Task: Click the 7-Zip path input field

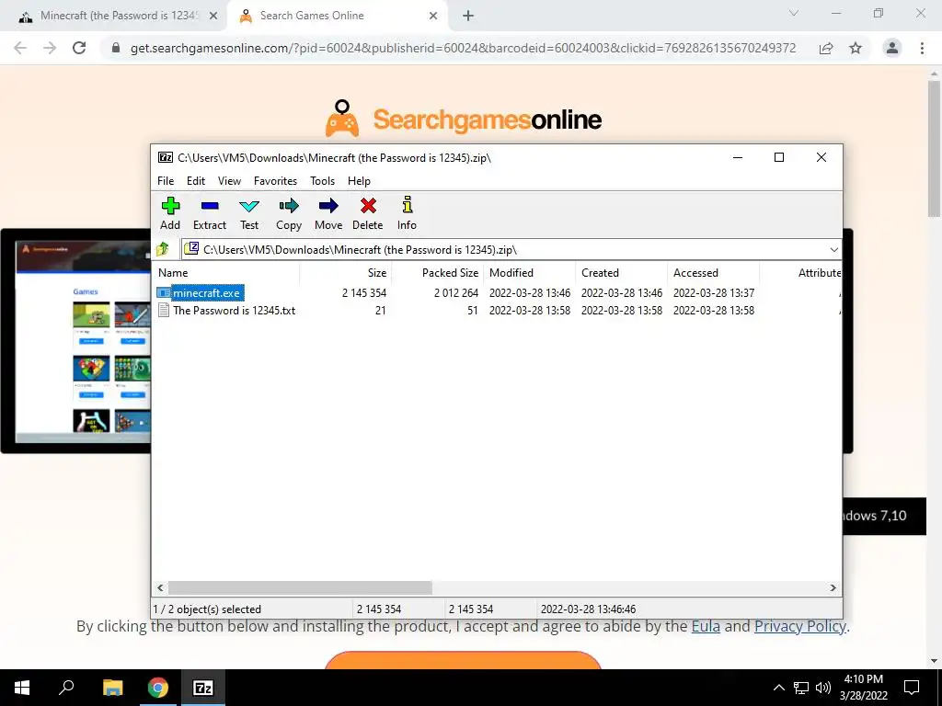Action: click(x=513, y=250)
